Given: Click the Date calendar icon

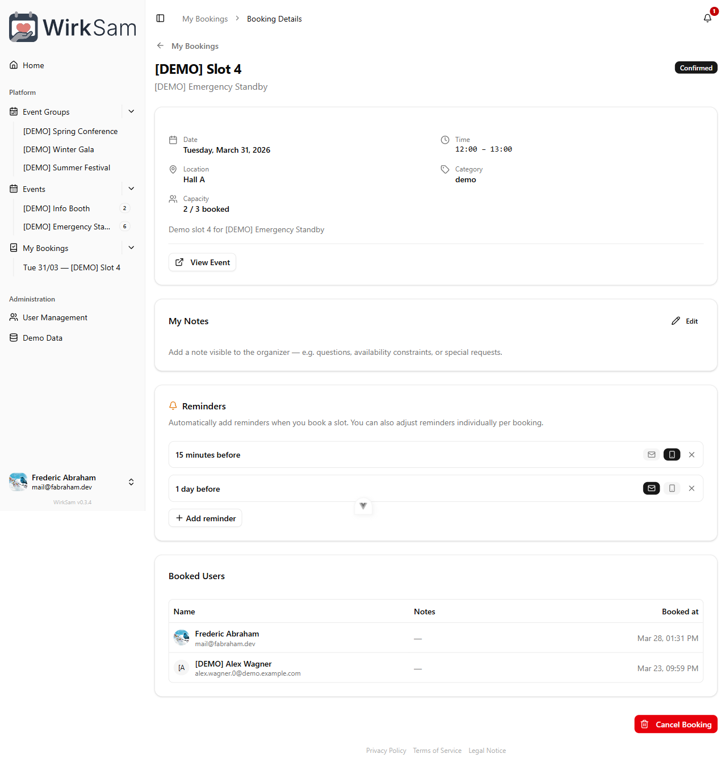Looking at the screenshot, I should tap(173, 140).
